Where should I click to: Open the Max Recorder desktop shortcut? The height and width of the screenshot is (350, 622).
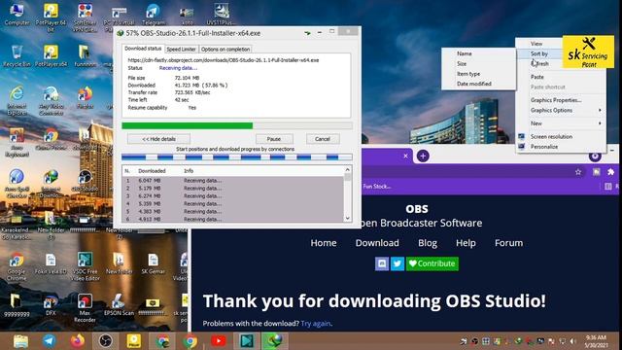85,308
